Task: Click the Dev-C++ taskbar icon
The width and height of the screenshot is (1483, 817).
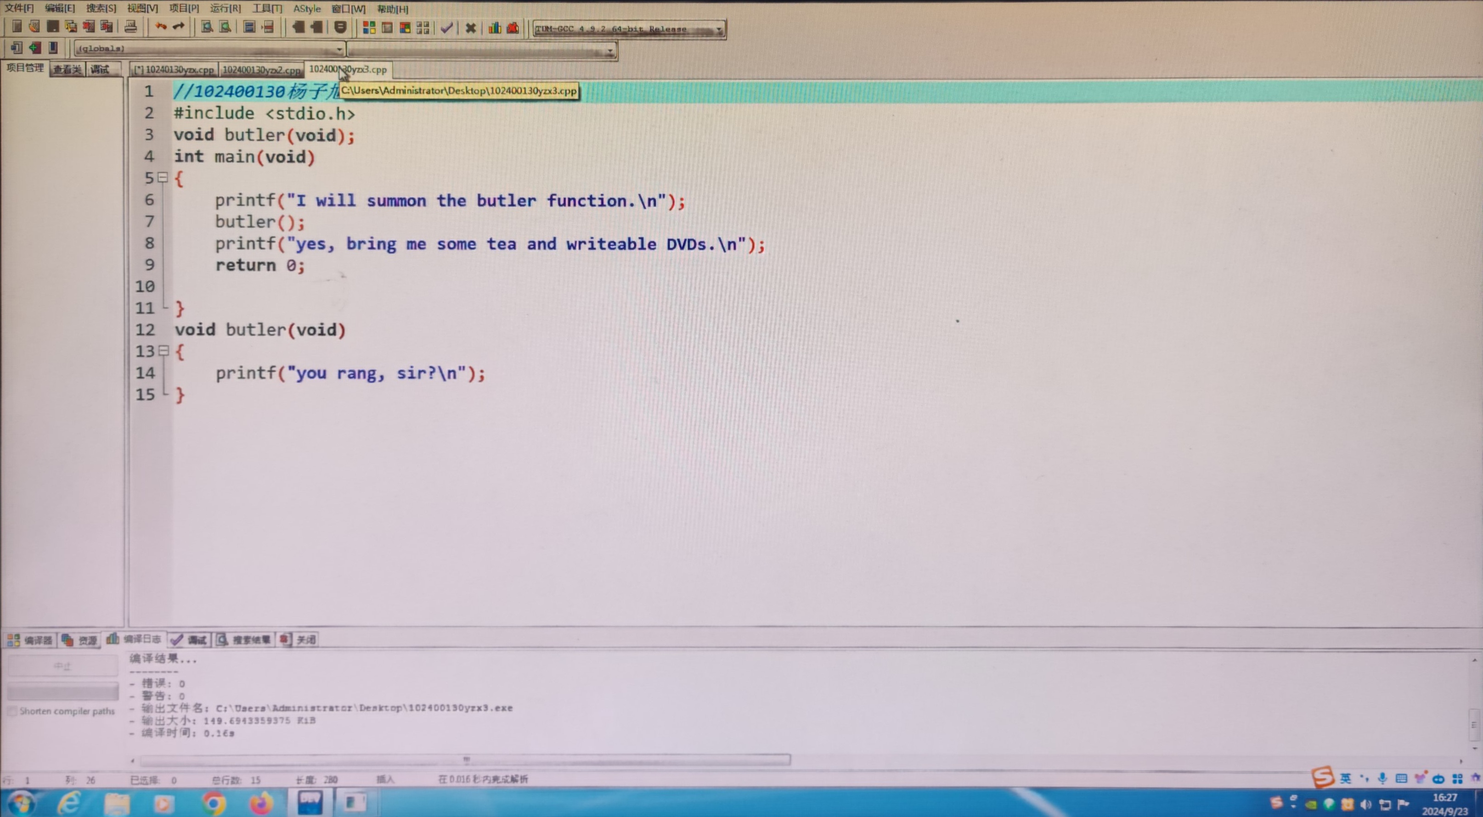Action: point(310,802)
